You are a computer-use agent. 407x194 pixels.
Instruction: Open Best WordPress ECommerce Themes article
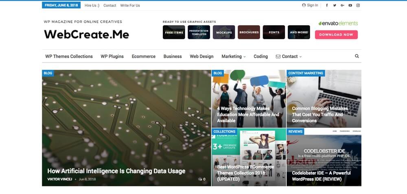pos(245,173)
